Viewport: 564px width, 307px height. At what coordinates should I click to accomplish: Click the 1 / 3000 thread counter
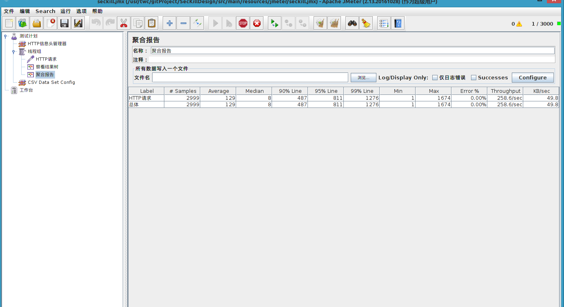[x=542, y=24]
